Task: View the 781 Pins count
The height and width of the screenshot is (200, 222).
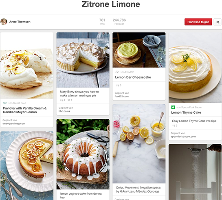Action: (x=102, y=22)
